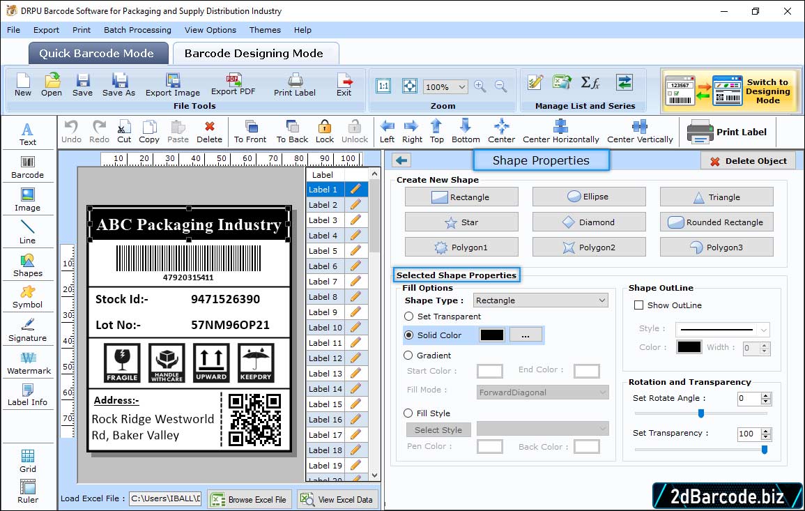The height and width of the screenshot is (511, 805).
Task: Click the Series function (Σfx) icon
Action: 590,82
